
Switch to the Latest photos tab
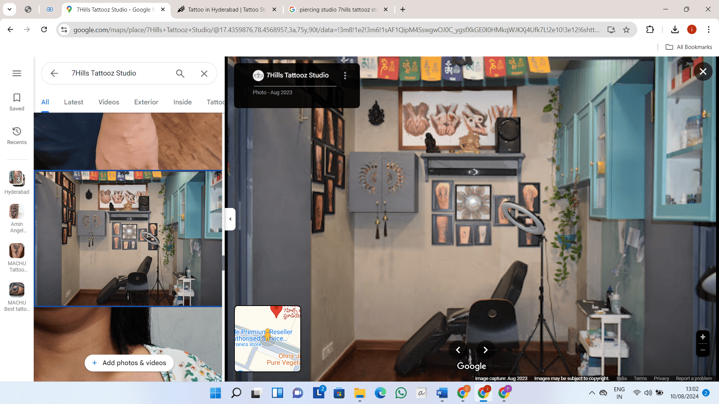point(73,102)
